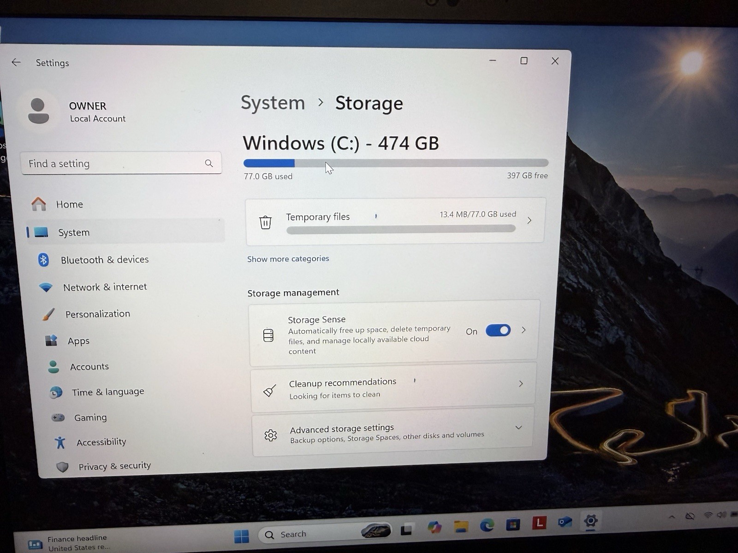Screen dimensions: 738x553
Task: Click the gear icon for Advanced storage settings
Action: pyautogui.click(x=271, y=435)
